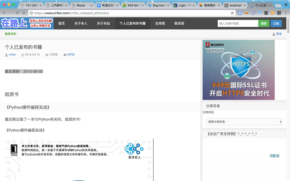Image resolution: width=290 pixels, height=181 pixels.
Task: Open the browser home page icon
Action: pyautogui.click(x=24, y=13)
